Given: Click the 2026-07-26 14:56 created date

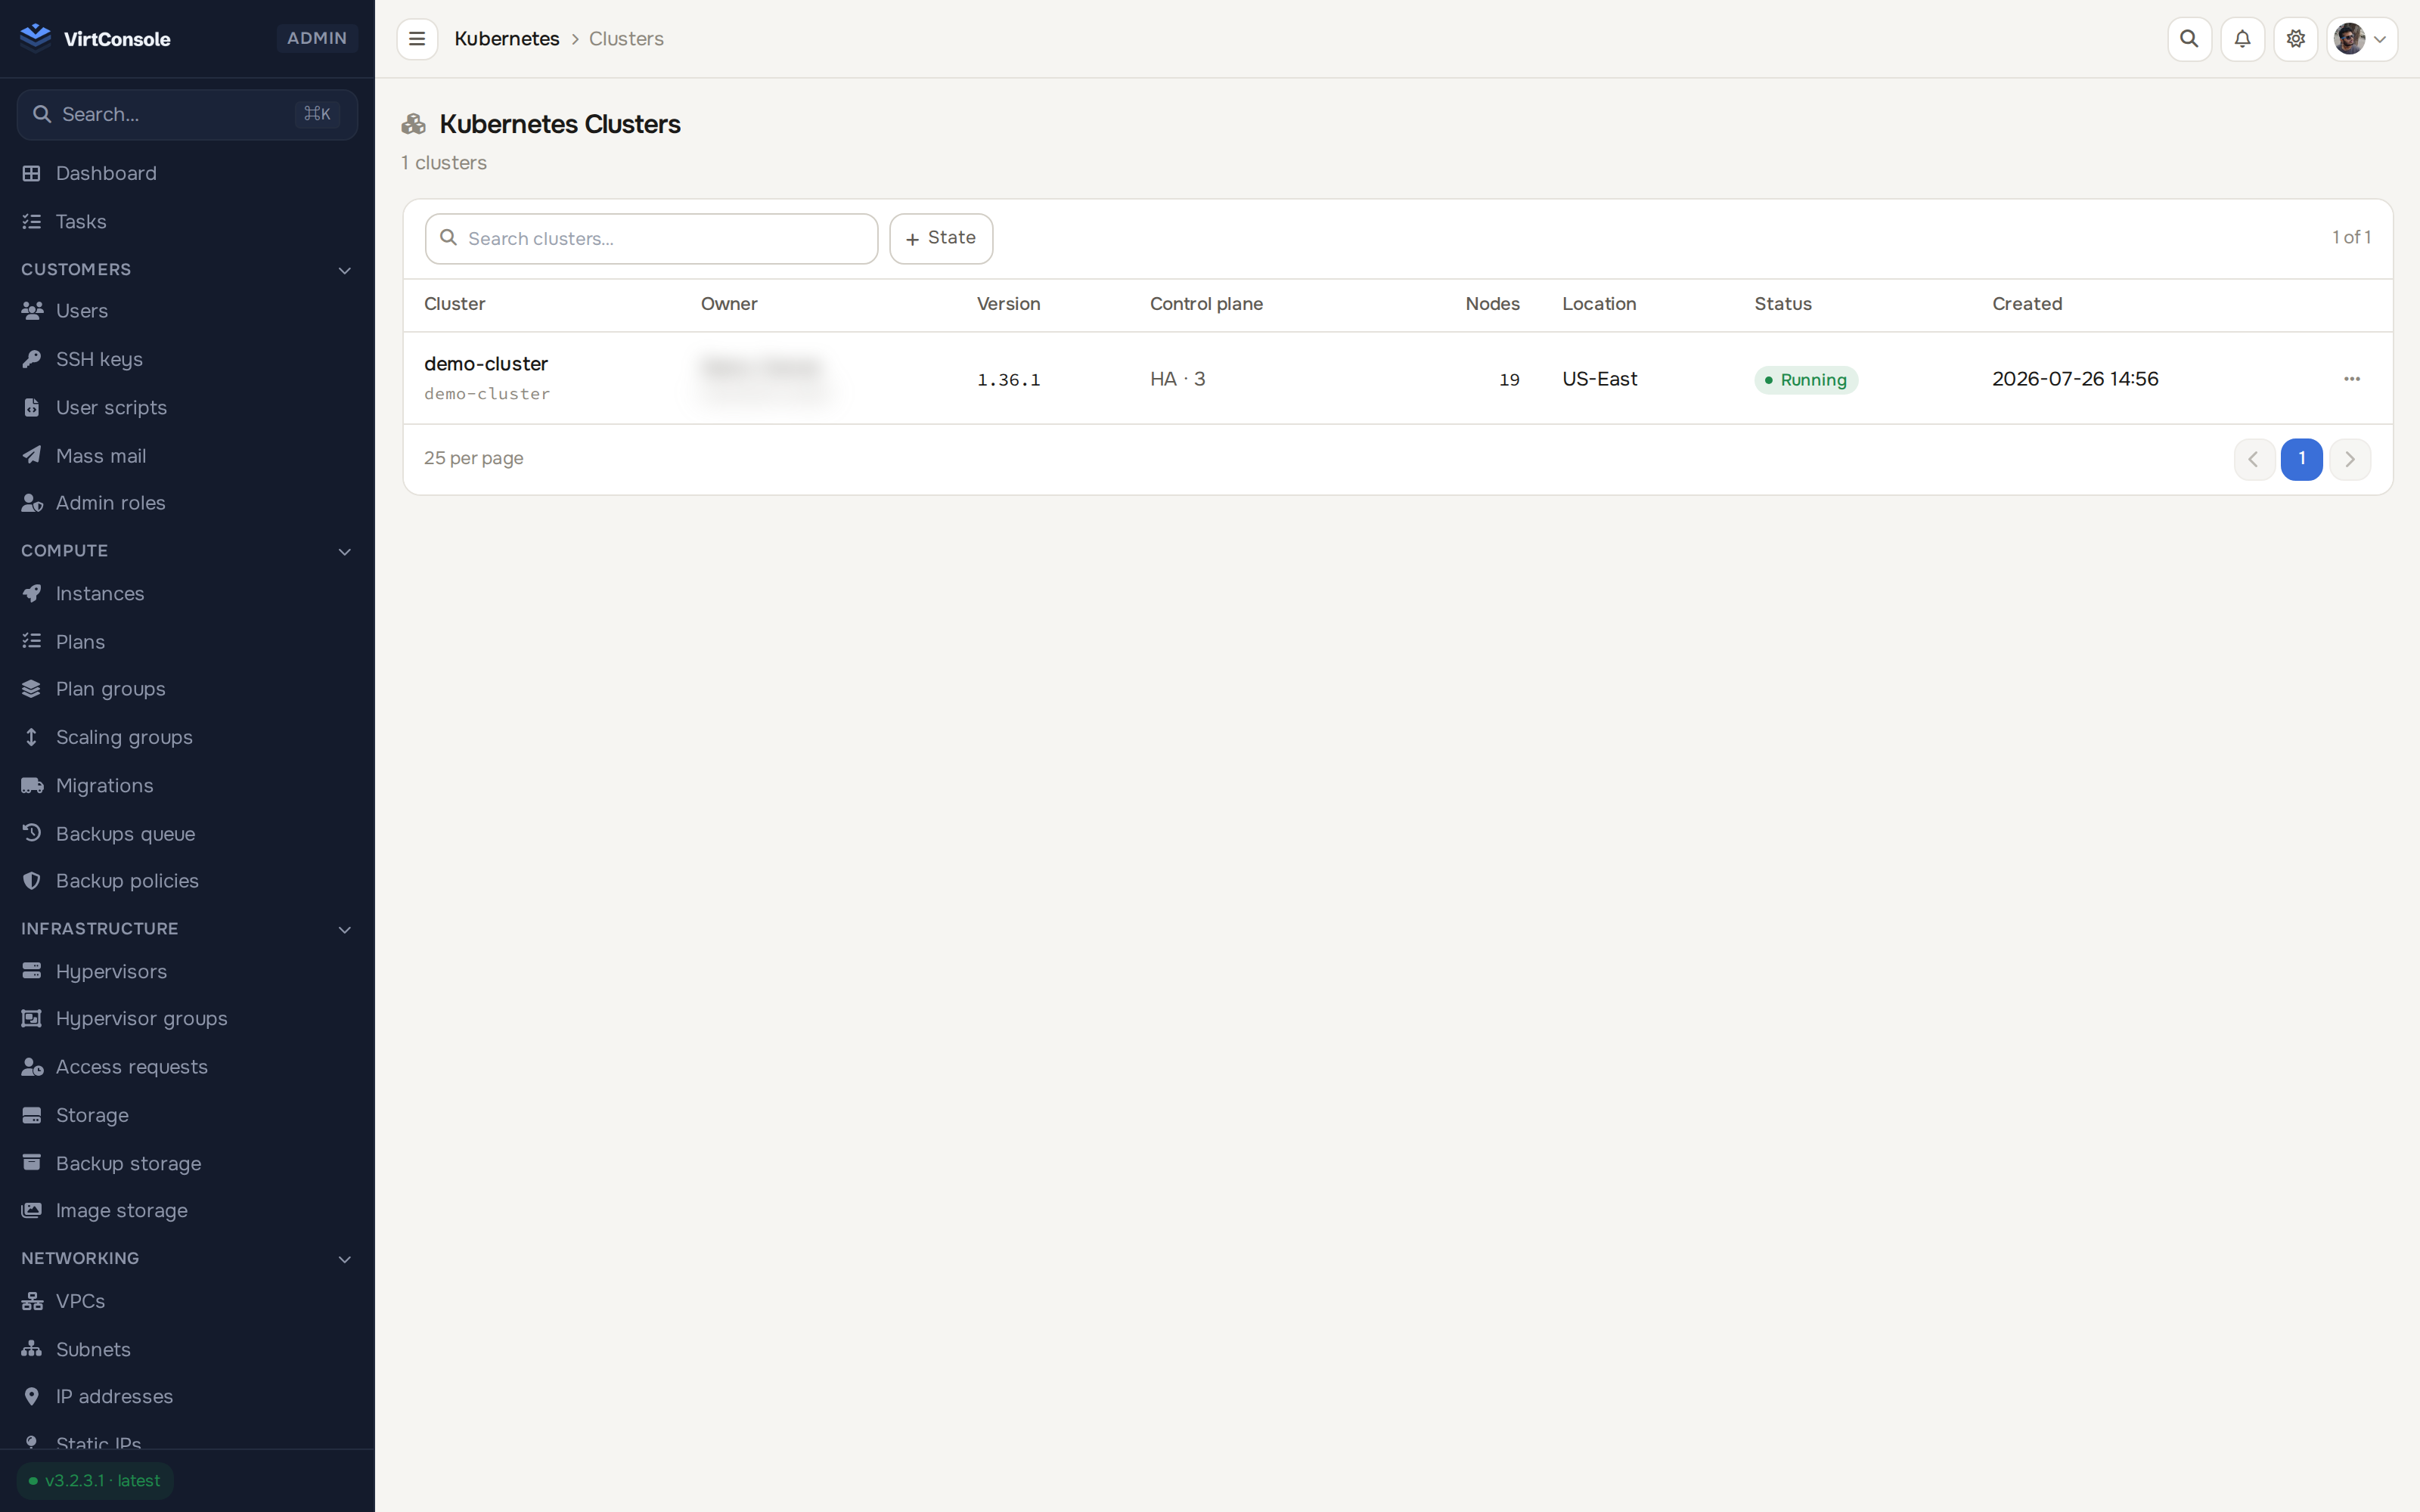Looking at the screenshot, I should [2075, 379].
